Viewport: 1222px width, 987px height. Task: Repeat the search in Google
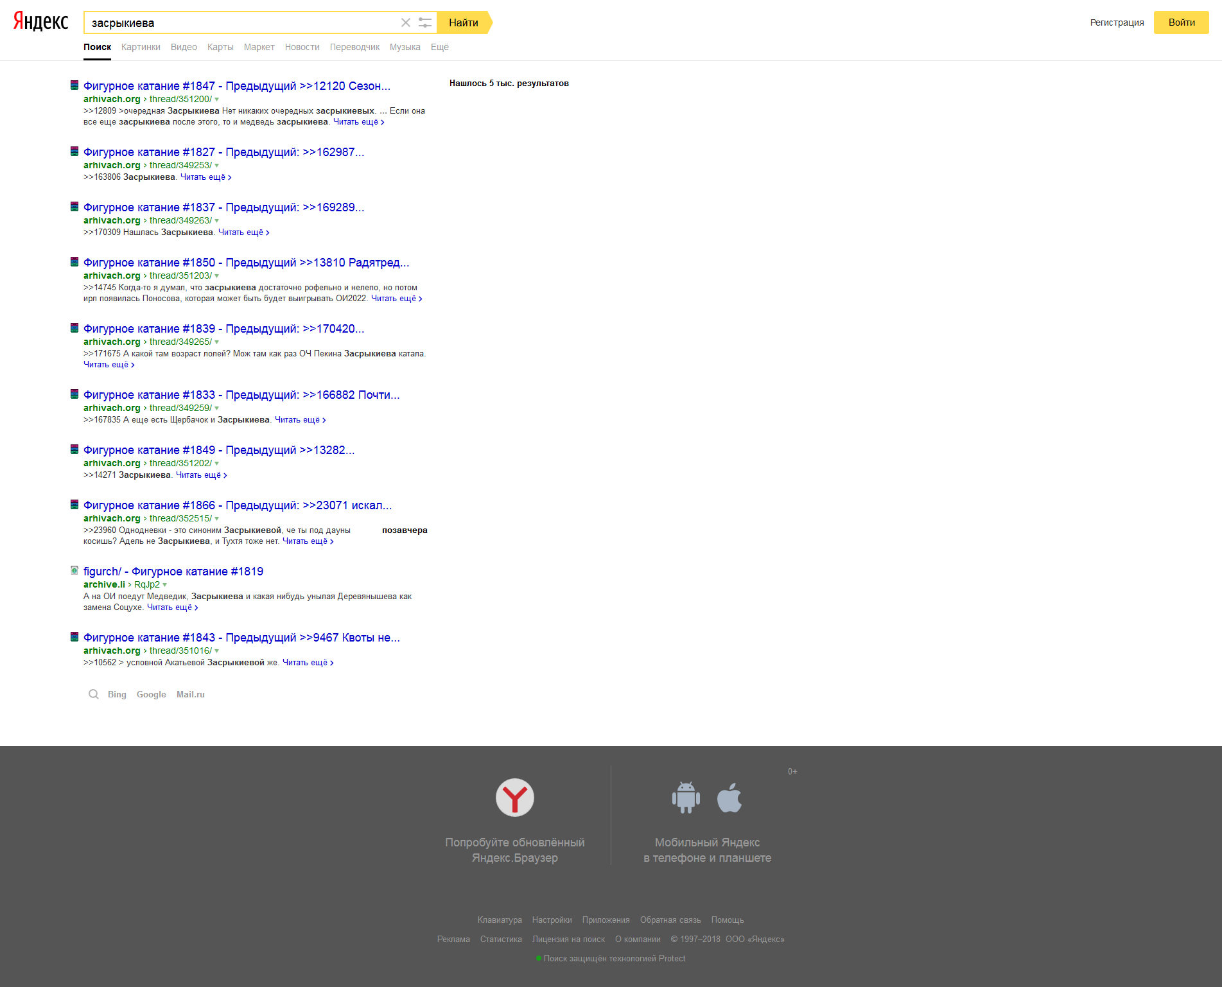click(151, 694)
